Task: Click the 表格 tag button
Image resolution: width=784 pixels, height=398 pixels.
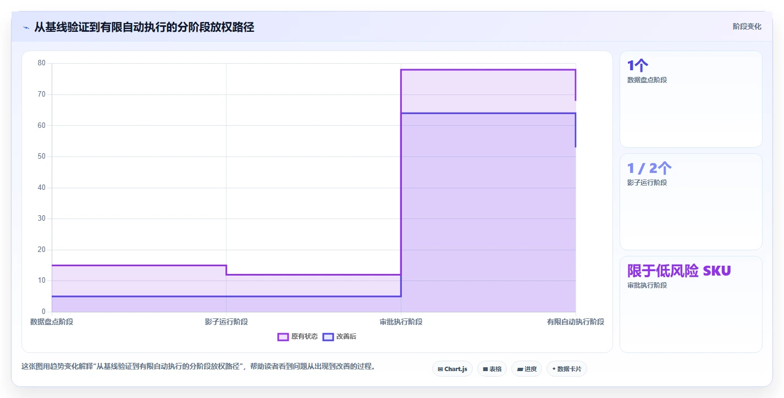Action: 492,369
